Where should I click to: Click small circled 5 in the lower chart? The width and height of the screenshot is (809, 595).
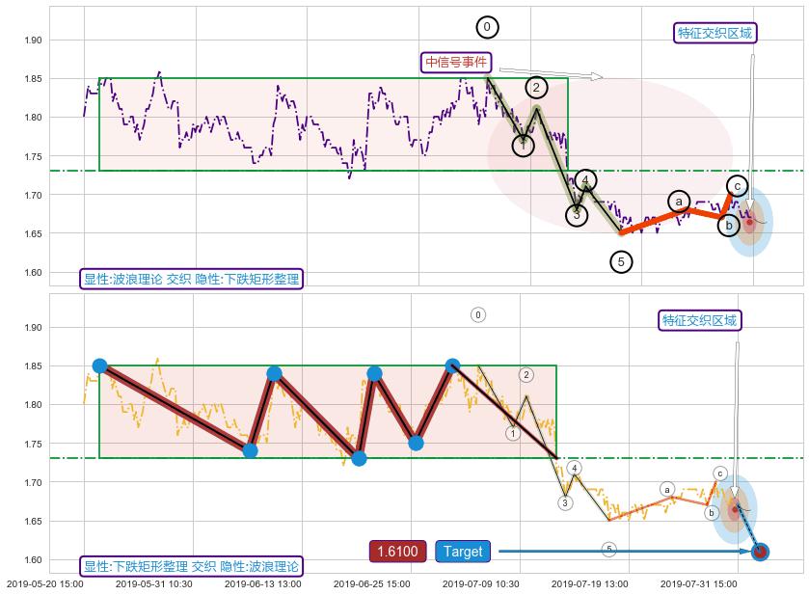click(608, 550)
